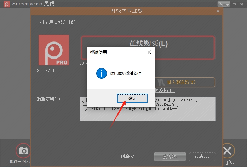
Task: Click the Screenpresso logo in title bar
Action: [6, 4]
